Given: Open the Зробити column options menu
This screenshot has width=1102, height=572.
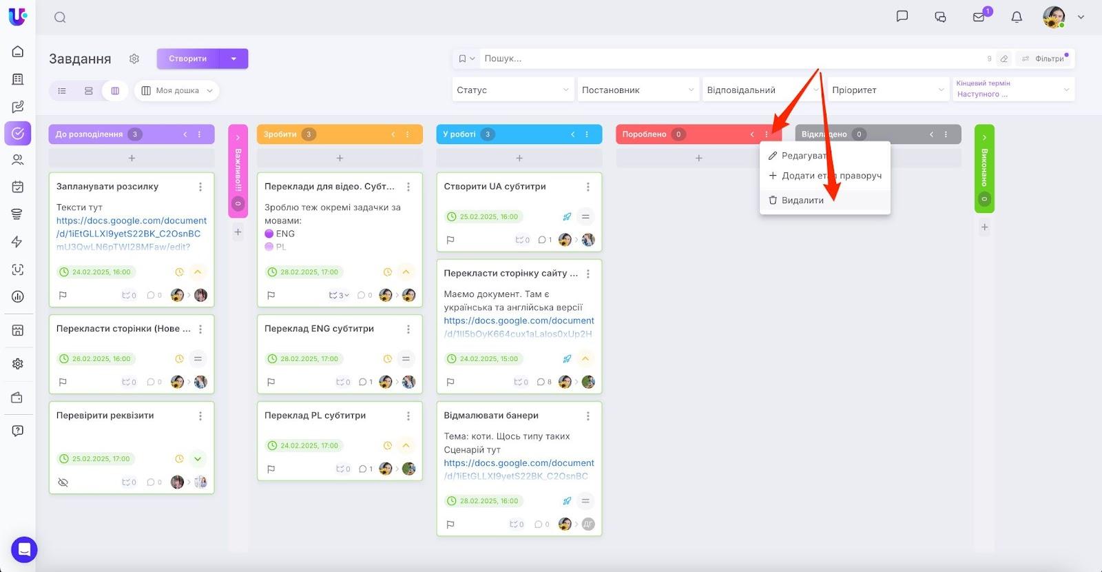Looking at the screenshot, I should pos(408,134).
